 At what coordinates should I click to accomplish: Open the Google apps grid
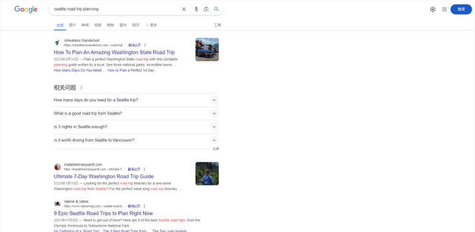(445, 9)
